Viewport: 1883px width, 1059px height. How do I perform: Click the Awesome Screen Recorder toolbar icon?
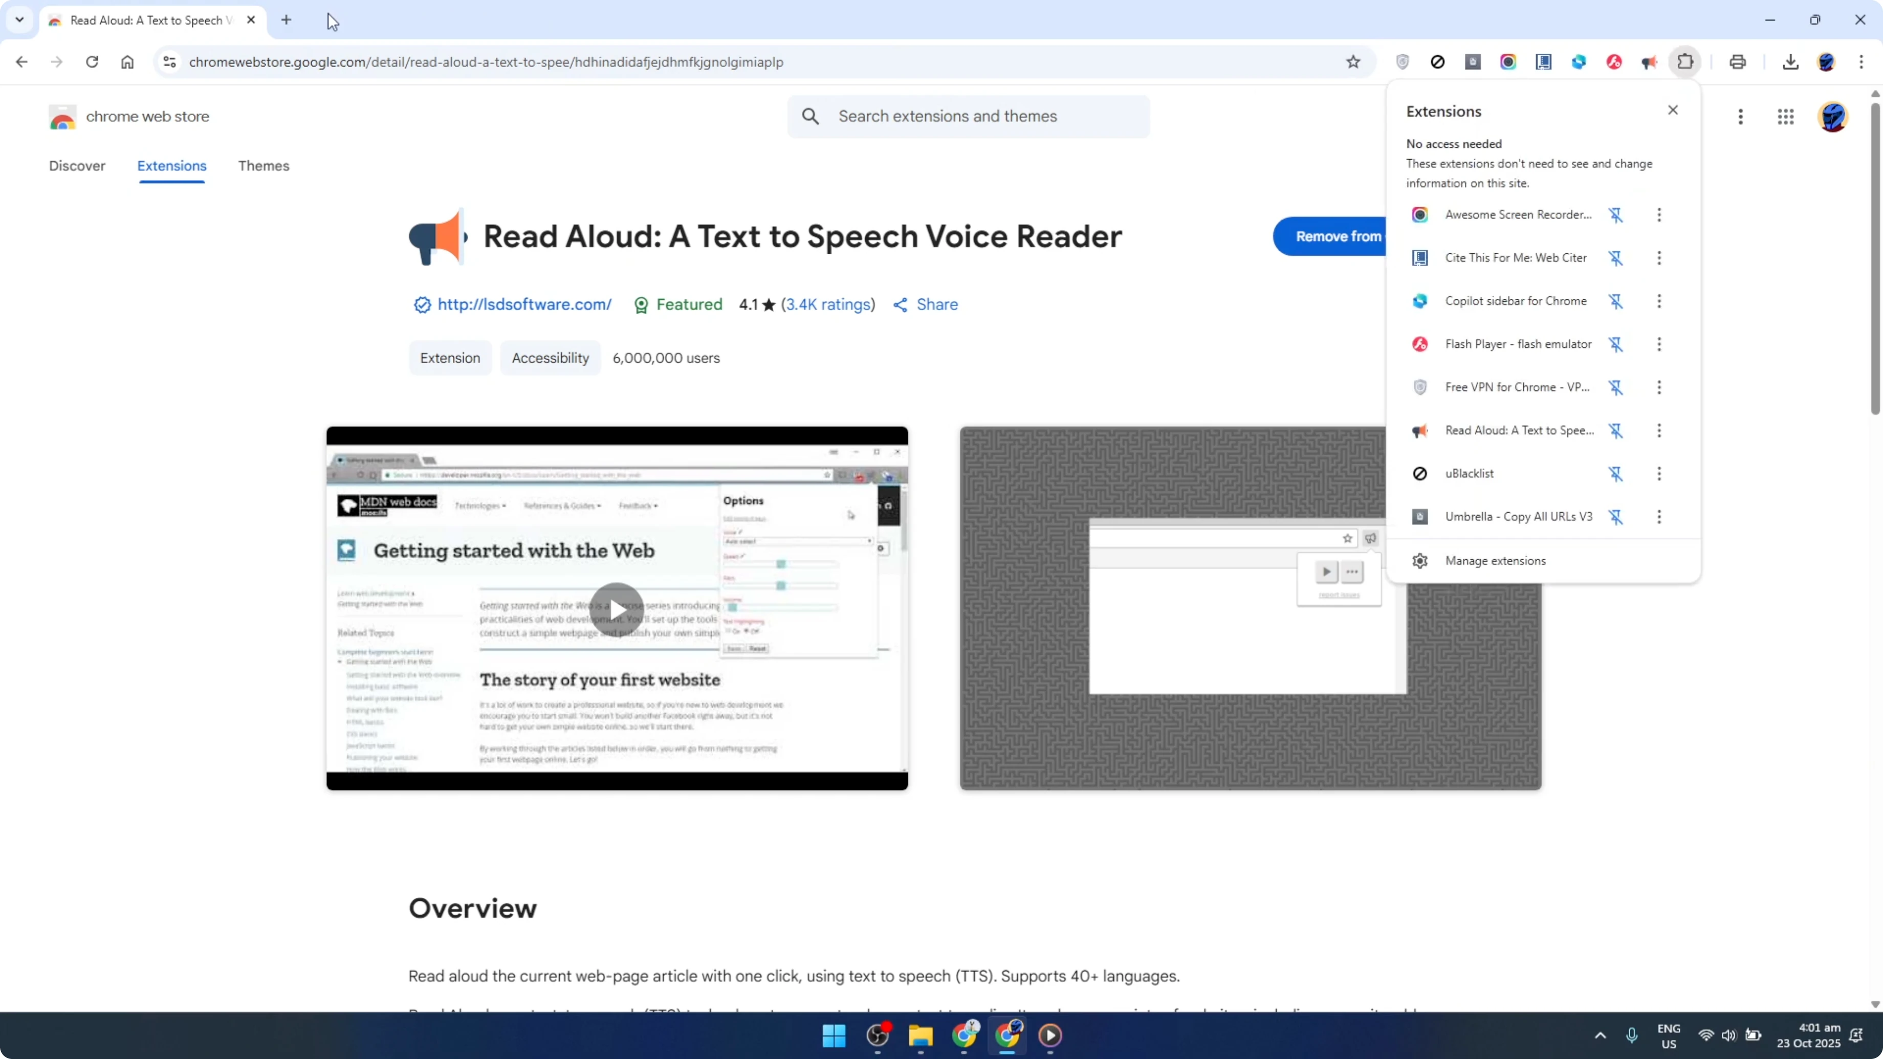pyautogui.click(x=1509, y=62)
